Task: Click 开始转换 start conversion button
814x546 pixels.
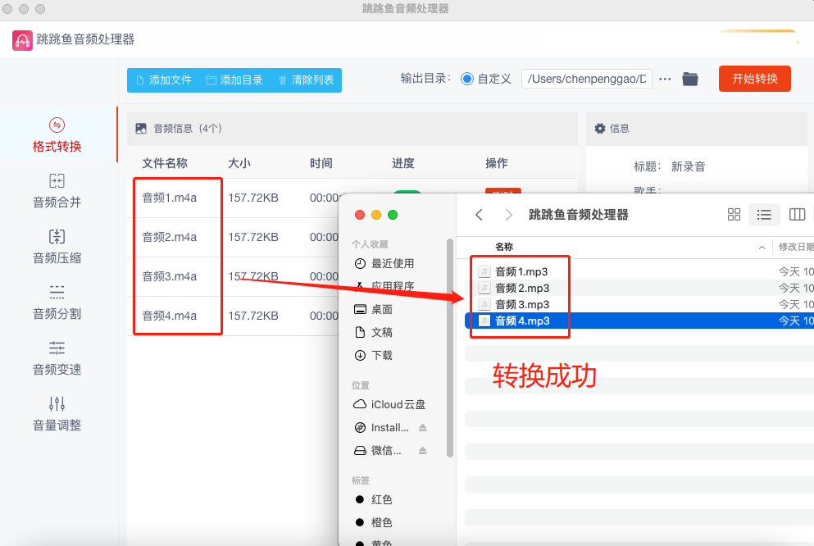Action: click(x=754, y=80)
